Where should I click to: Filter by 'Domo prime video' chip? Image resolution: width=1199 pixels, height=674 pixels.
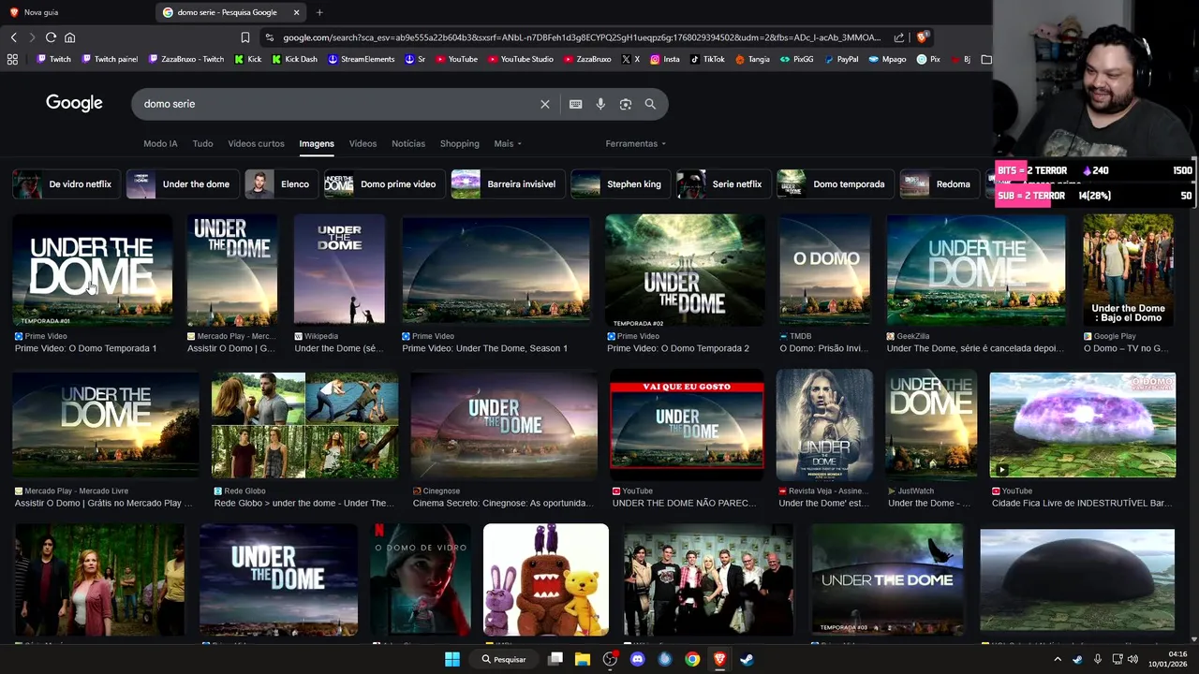384,184
